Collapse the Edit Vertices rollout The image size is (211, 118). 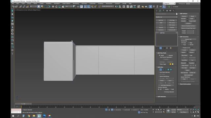point(184,14)
